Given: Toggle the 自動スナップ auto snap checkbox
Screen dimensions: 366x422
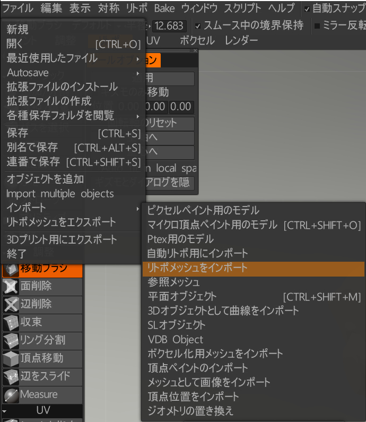Looking at the screenshot, I should tap(307, 8).
